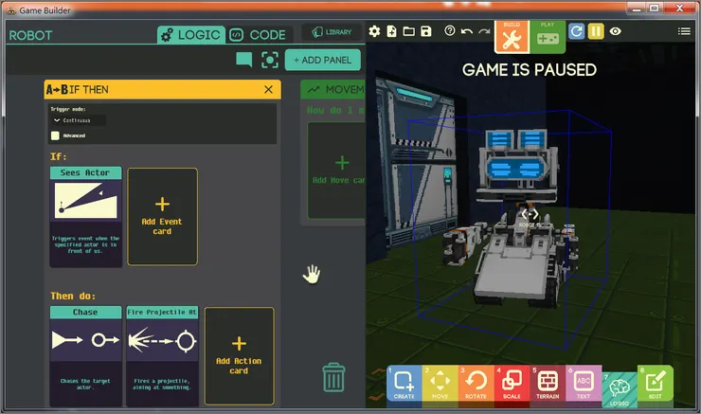Switch to PLAY mode

click(548, 36)
